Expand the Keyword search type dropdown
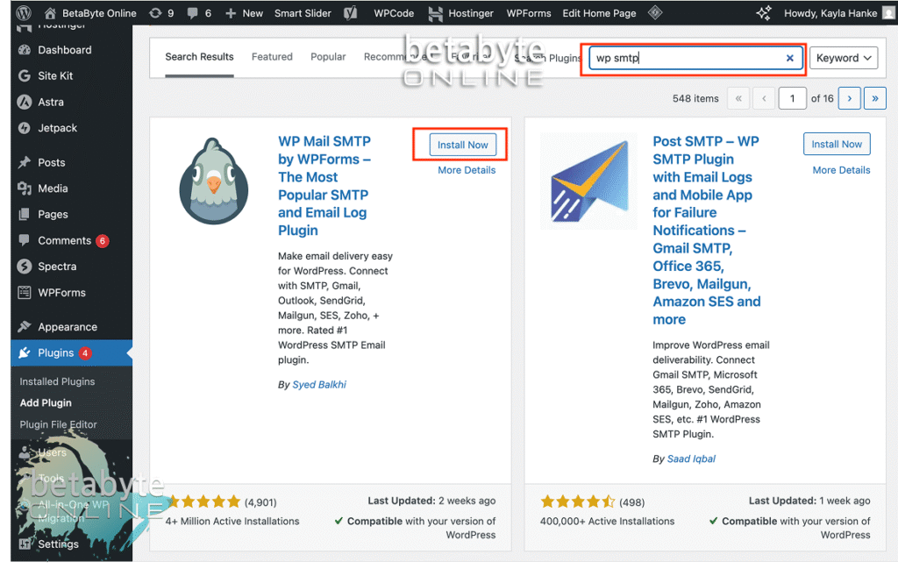 pos(844,58)
